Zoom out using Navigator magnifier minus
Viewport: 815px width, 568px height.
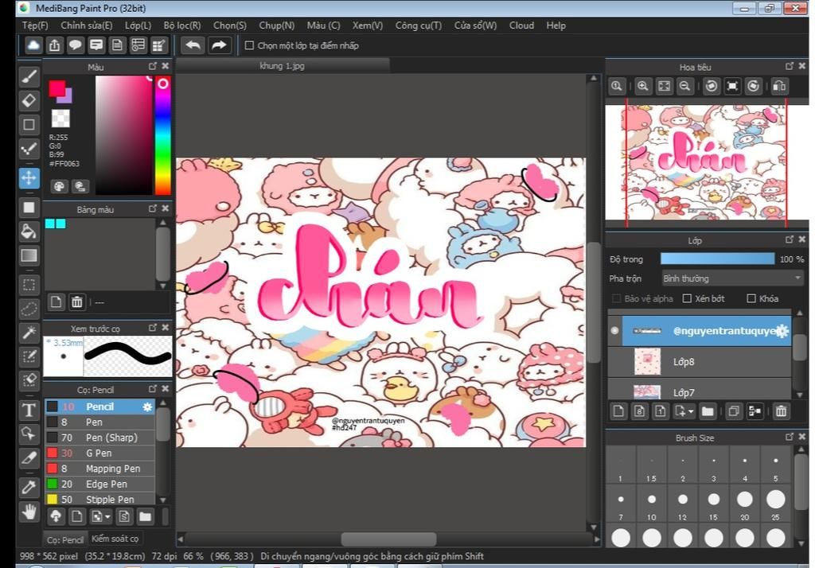pyautogui.click(x=685, y=86)
